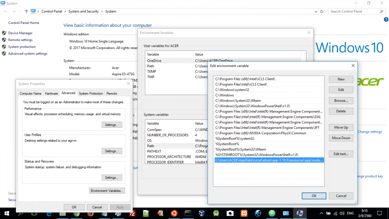
Task: Expand the chevron after Control Panel breadcrumb
Action: point(65,11)
